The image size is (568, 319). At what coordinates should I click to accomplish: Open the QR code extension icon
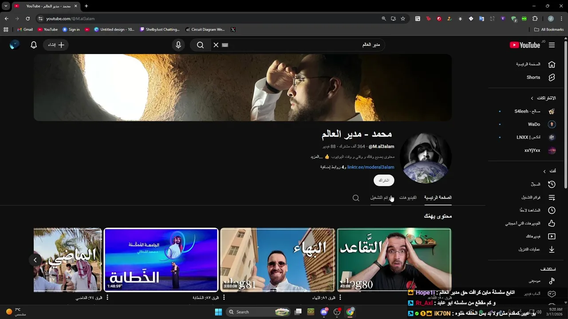(418, 19)
